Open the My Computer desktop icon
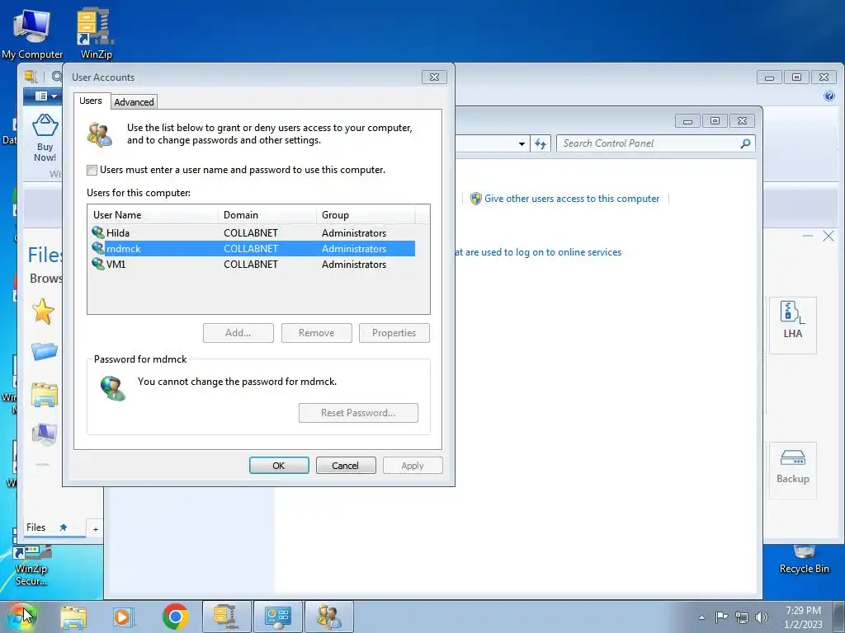This screenshot has width=845, height=633. click(32, 33)
